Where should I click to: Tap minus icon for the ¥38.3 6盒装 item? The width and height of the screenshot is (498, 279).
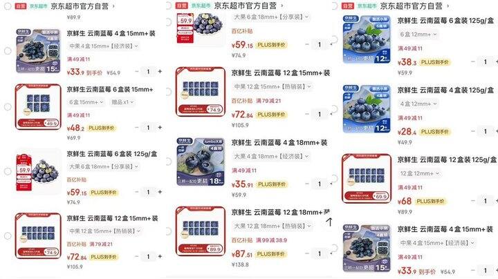pos(473,62)
